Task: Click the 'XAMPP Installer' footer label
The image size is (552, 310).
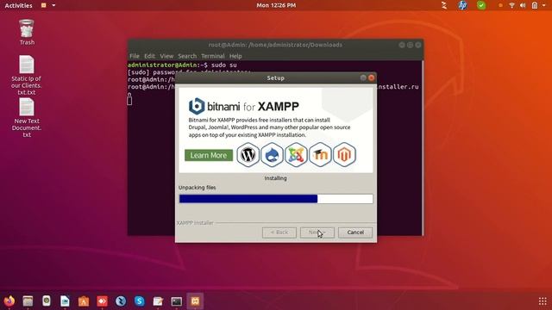Action: [x=195, y=223]
